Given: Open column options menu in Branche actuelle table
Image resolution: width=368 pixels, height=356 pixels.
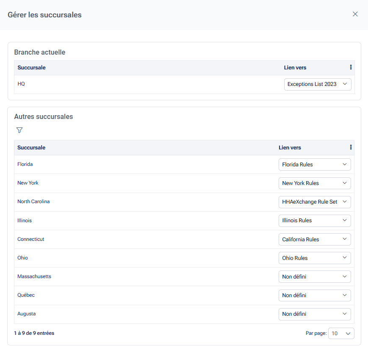Looking at the screenshot, I should pos(351,67).
